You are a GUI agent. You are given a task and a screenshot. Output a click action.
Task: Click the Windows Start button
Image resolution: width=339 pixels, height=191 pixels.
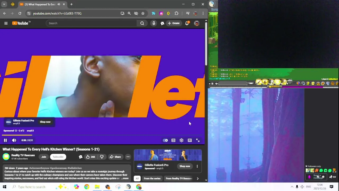click(5, 187)
